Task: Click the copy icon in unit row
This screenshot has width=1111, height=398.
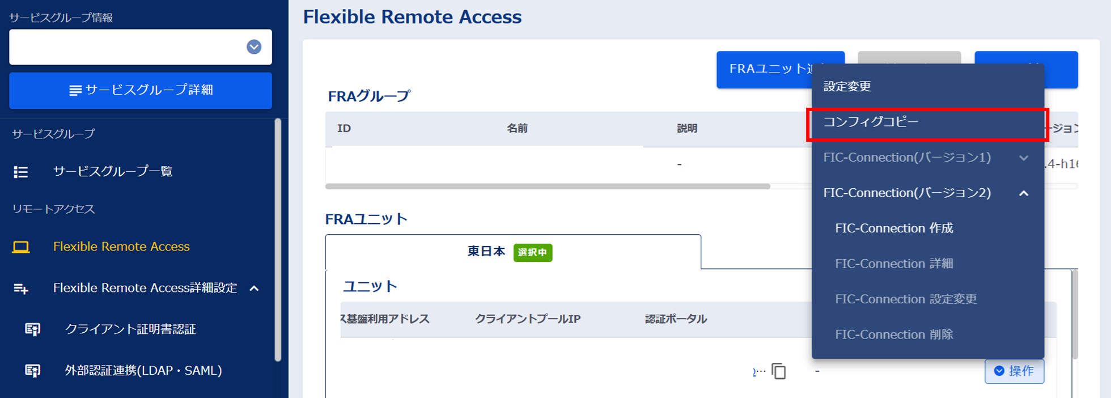Action: [x=779, y=371]
